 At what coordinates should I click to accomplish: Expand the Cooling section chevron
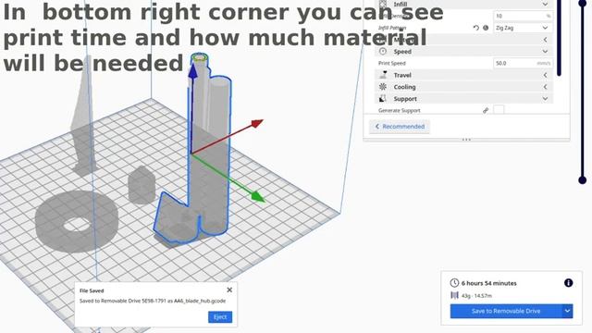[x=545, y=87]
